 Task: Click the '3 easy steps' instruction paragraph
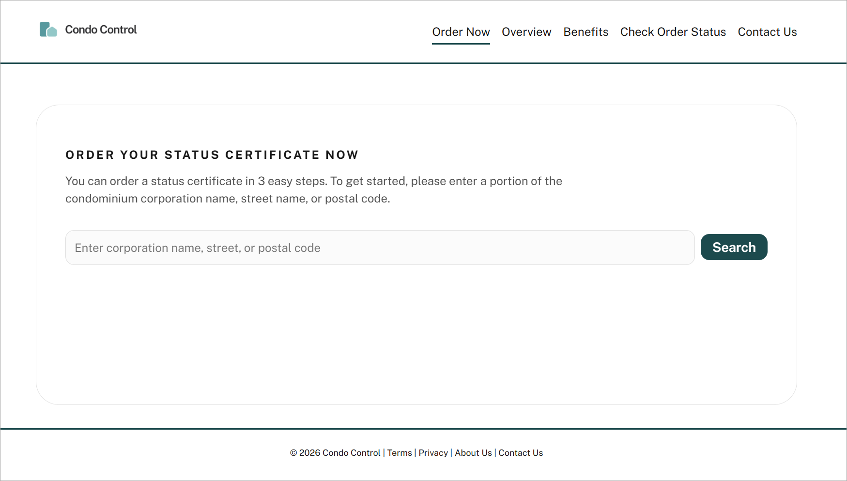[314, 190]
